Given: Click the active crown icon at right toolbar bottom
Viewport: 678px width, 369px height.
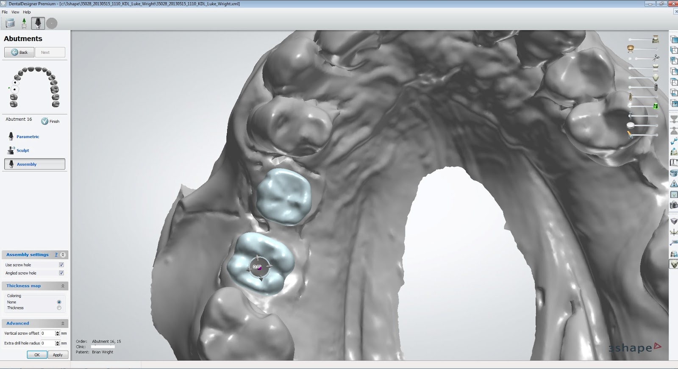Looking at the screenshot, I should (x=674, y=264).
